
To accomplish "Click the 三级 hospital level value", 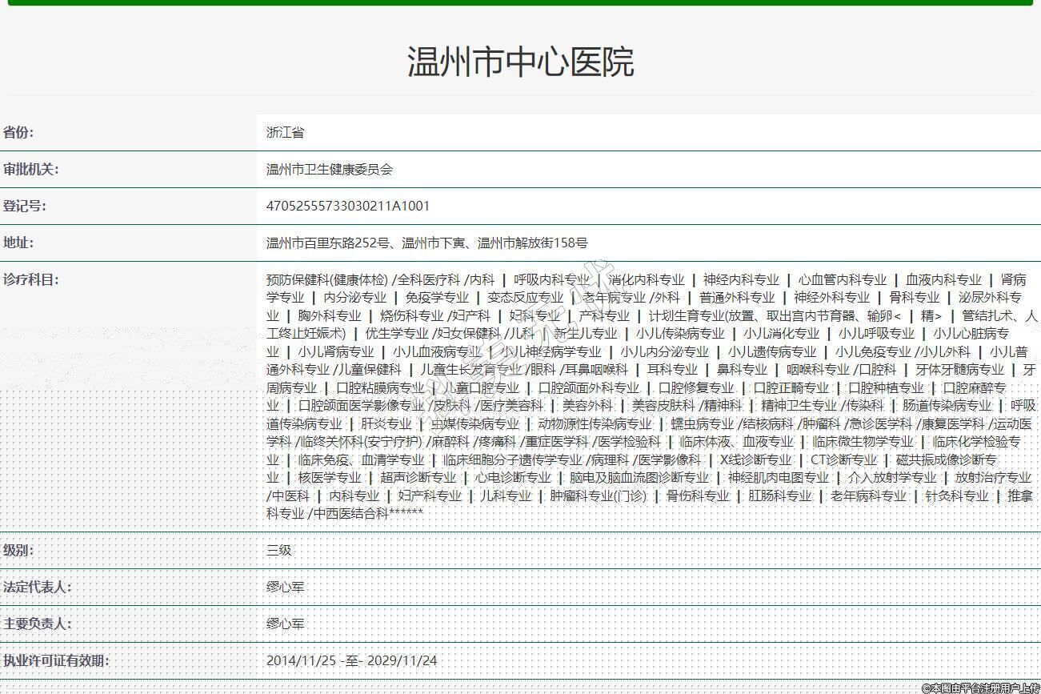I will (x=278, y=551).
